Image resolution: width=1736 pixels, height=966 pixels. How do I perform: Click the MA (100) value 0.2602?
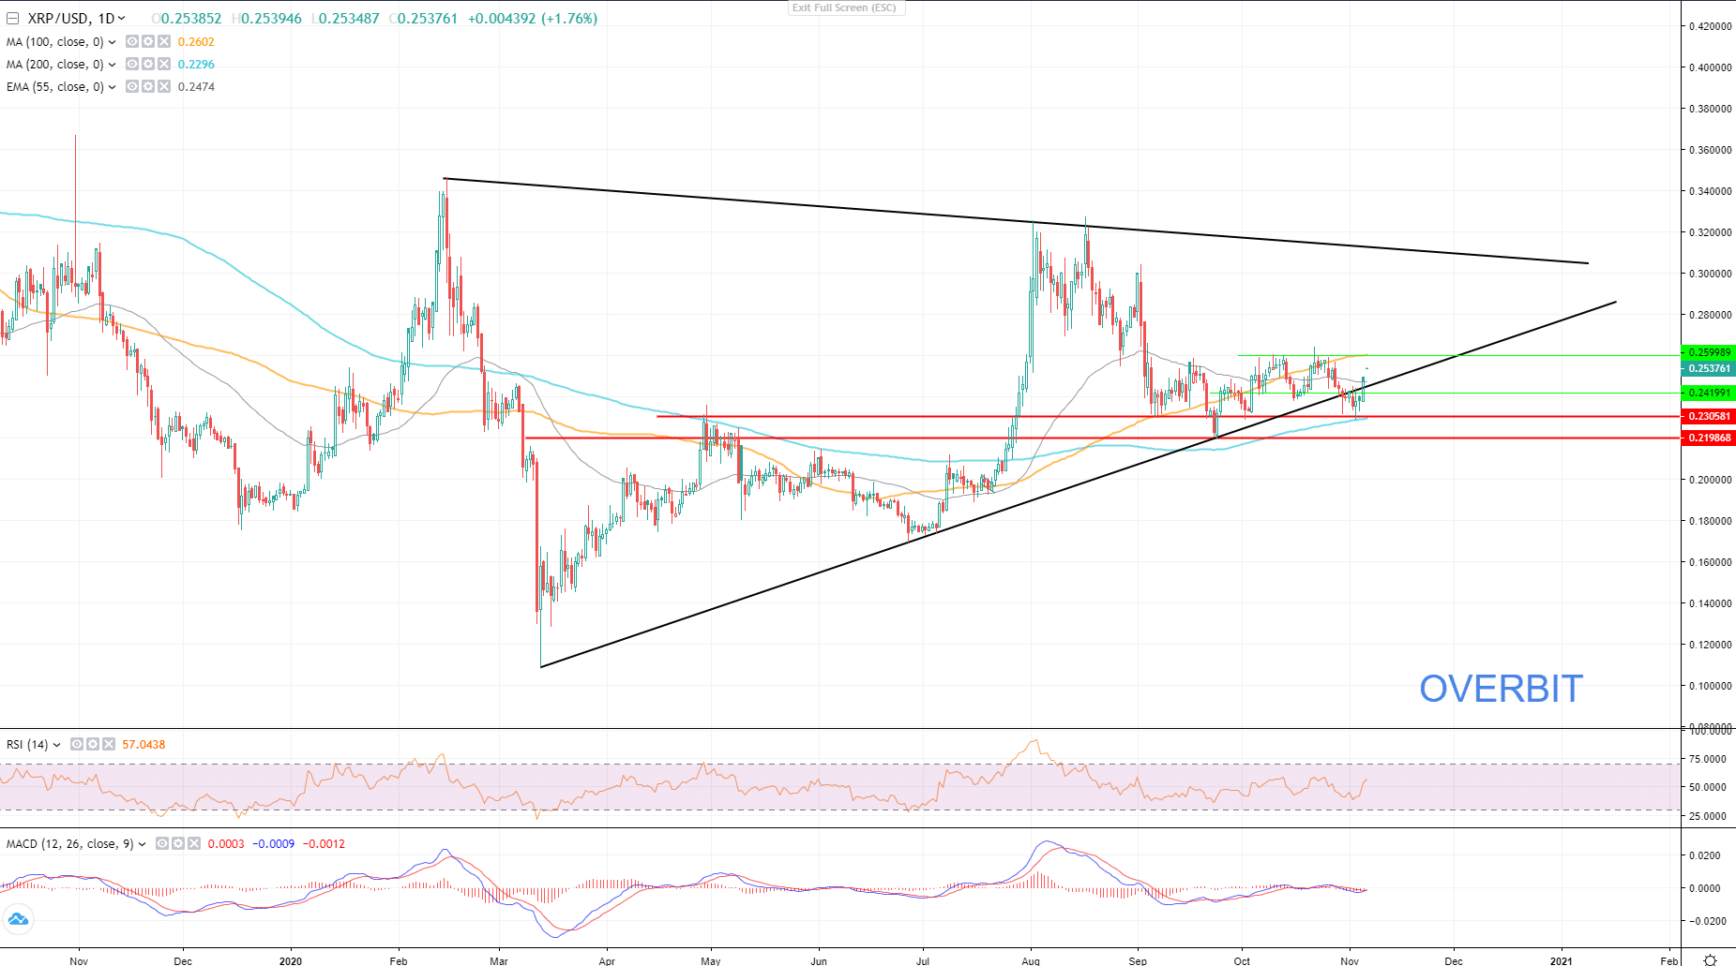pyautogui.click(x=196, y=42)
